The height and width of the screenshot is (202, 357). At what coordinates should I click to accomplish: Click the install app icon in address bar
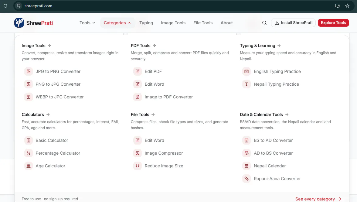338,6
